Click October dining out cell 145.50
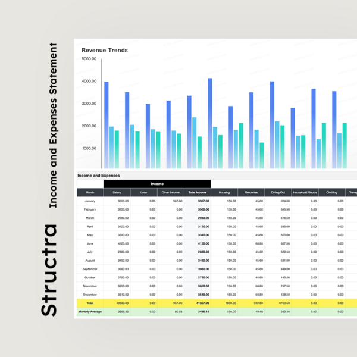357x357 pixels. 278,277
